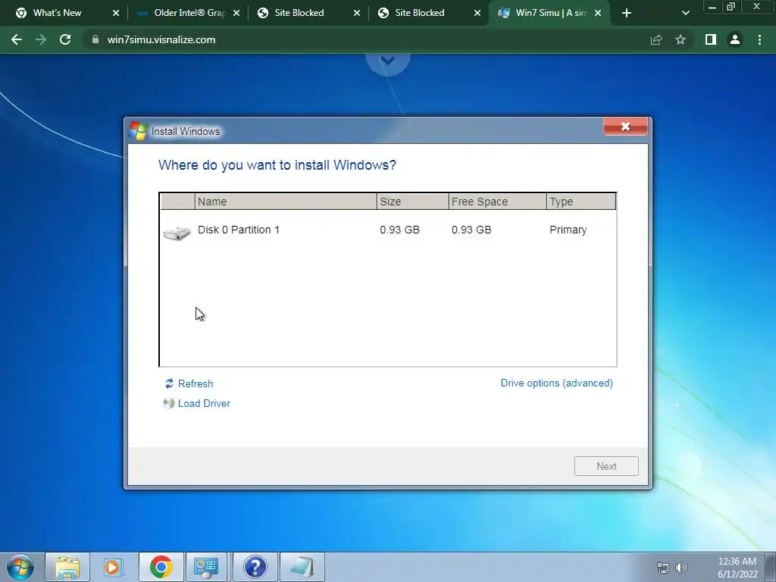Go forward in browser history

(41, 39)
